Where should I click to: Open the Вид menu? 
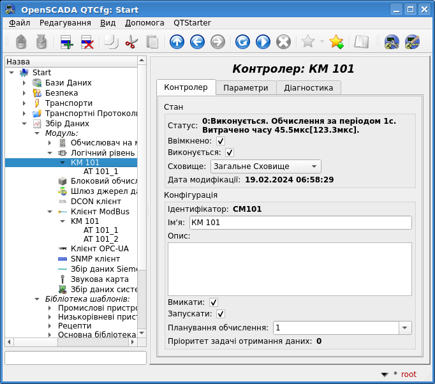(x=108, y=23)
